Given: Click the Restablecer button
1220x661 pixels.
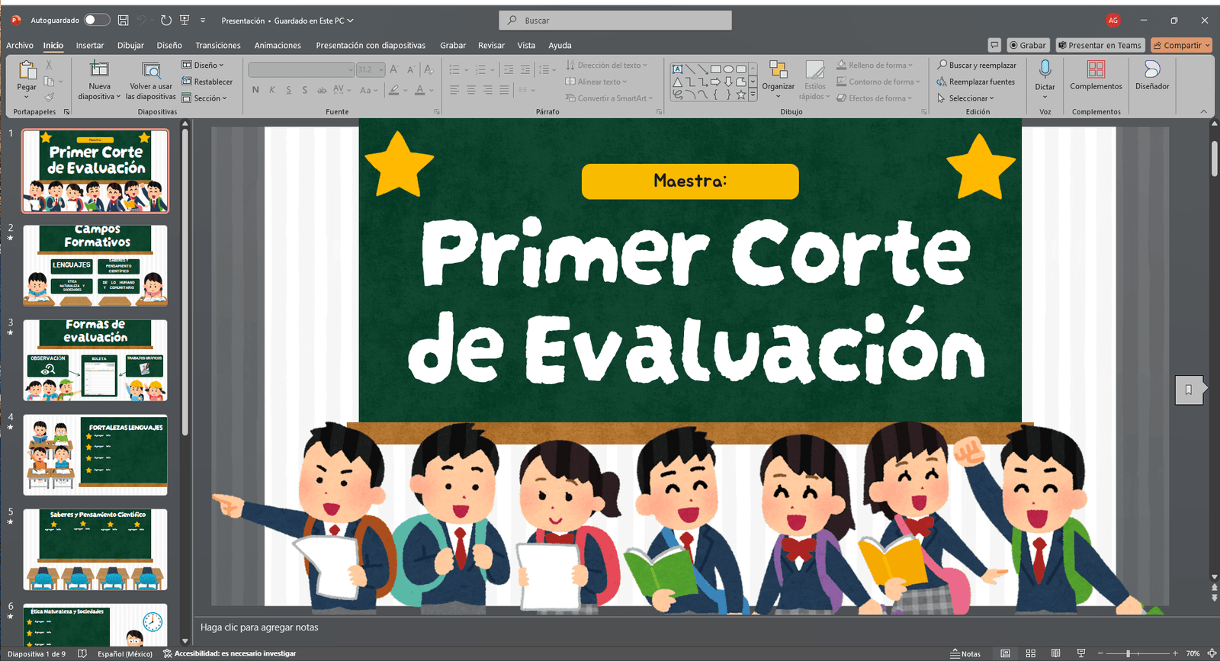Looking at the screenshot, I should [207, 82].
